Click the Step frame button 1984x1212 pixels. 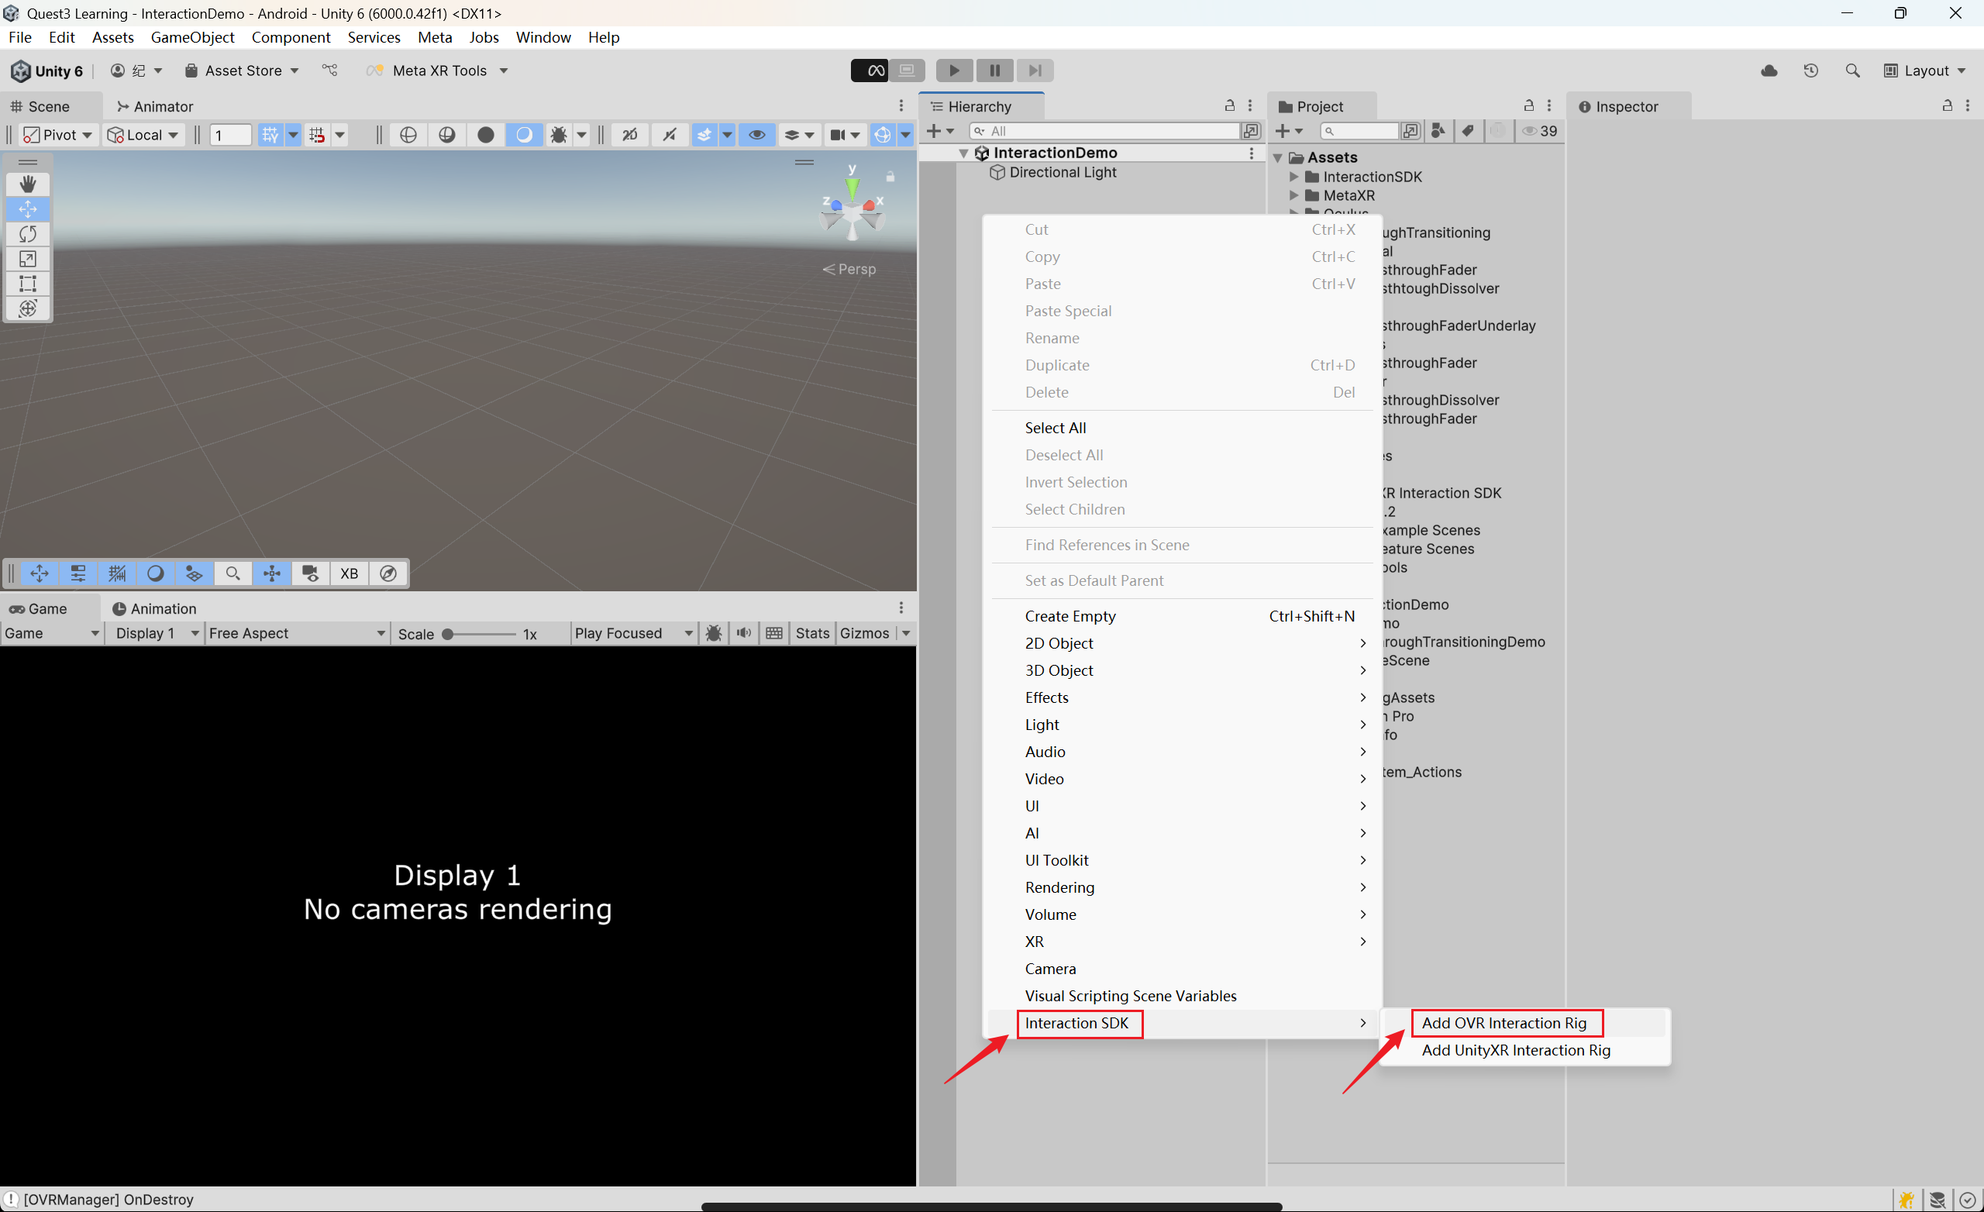click(1035, 71)
